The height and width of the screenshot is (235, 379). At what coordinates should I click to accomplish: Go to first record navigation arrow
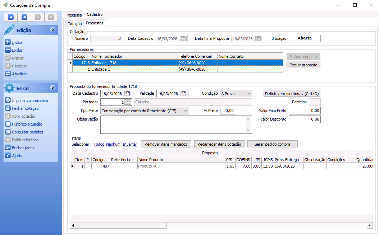coord(11,17)
